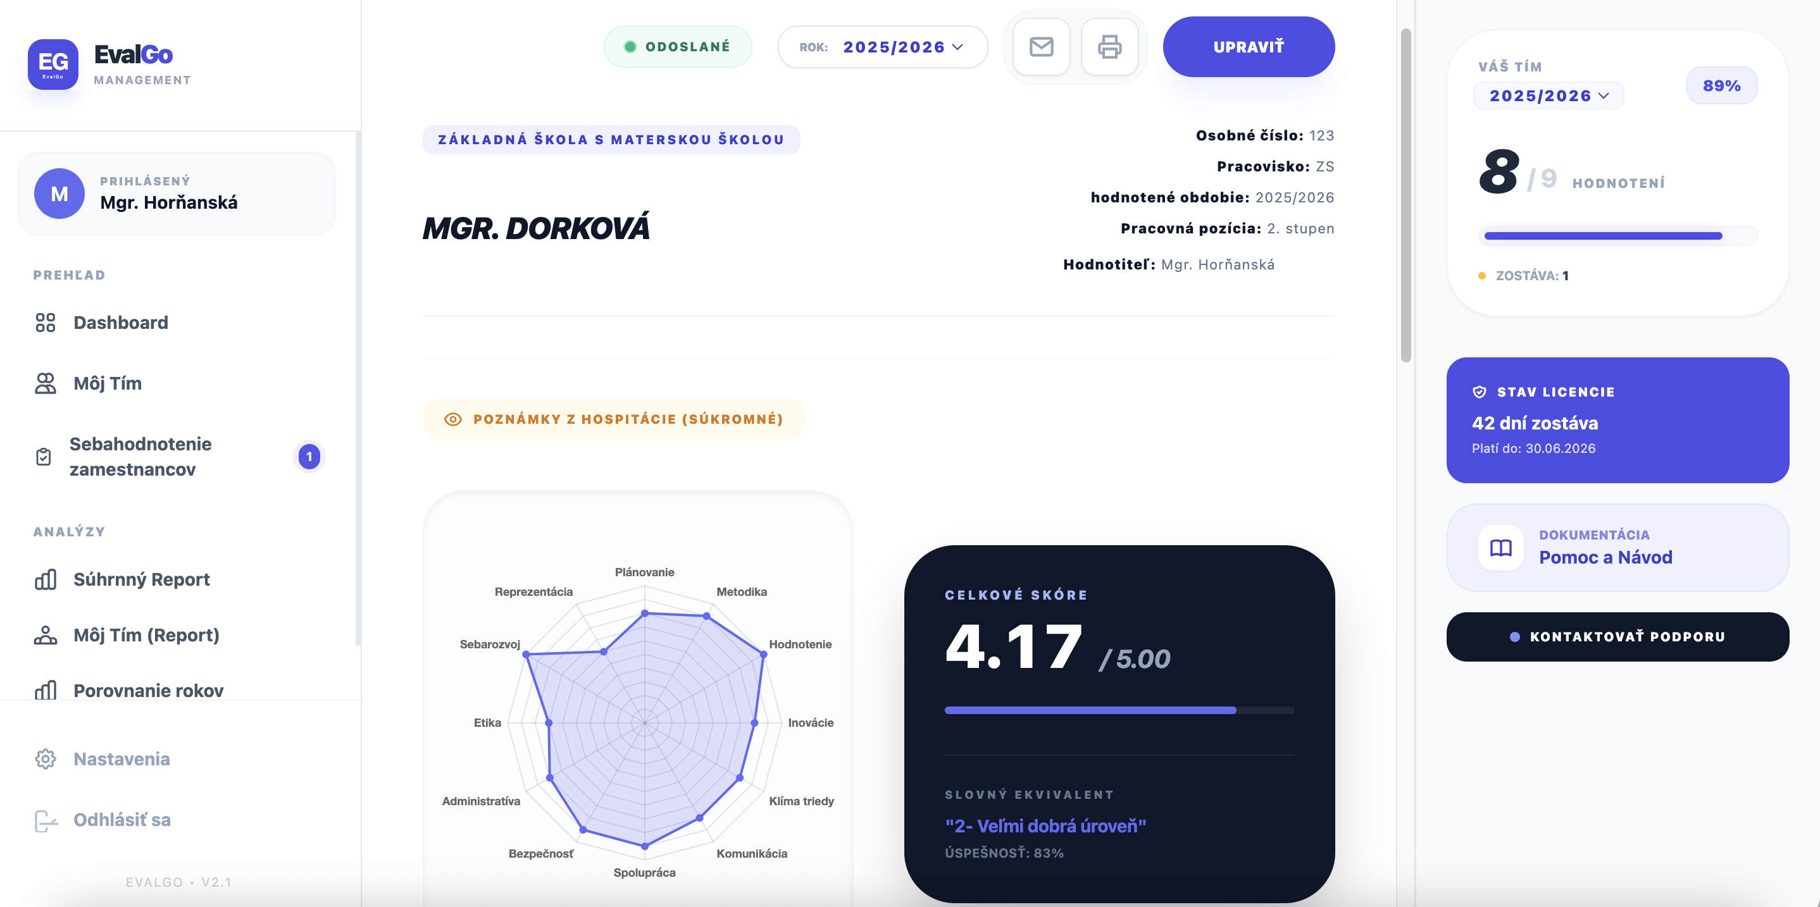Click the book icon in Dokumentácia card

click(x=1500, y=548)
